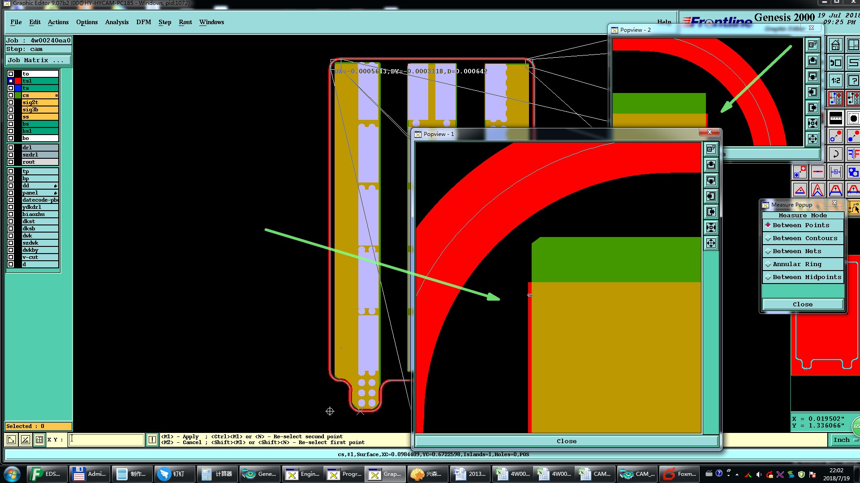
Task: Open the Options menu
Action: [87, 22]
